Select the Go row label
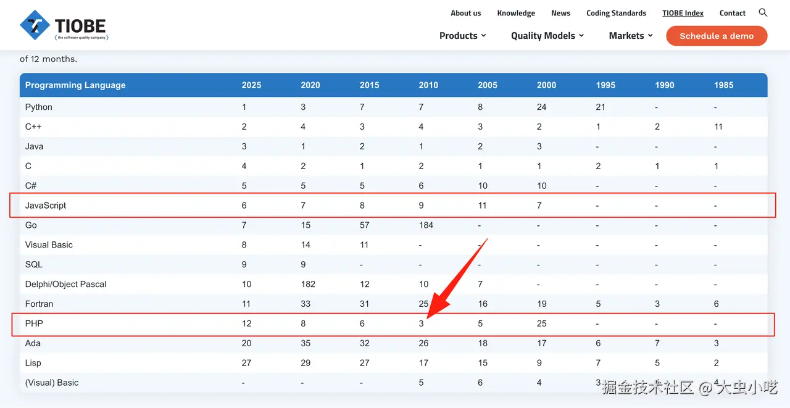Viewport: 790px width, 408px height. 31,225
